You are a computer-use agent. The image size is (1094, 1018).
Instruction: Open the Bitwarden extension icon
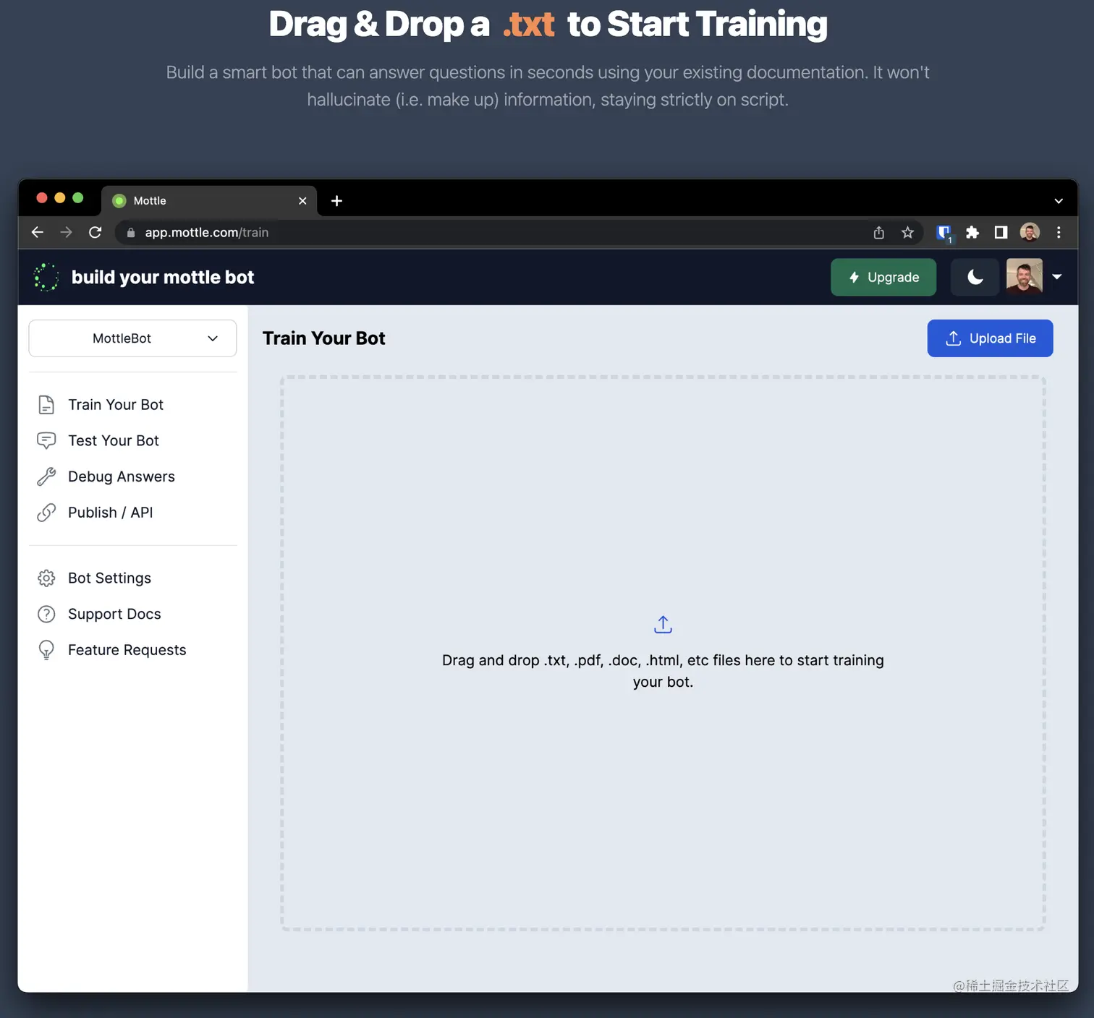pyautogui.click(x=944, y=233)
